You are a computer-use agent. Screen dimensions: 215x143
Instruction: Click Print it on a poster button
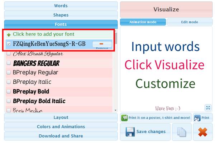tap(156, 118)
